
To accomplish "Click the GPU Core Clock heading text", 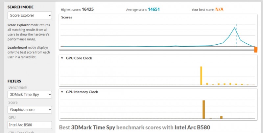I will 79,58.
